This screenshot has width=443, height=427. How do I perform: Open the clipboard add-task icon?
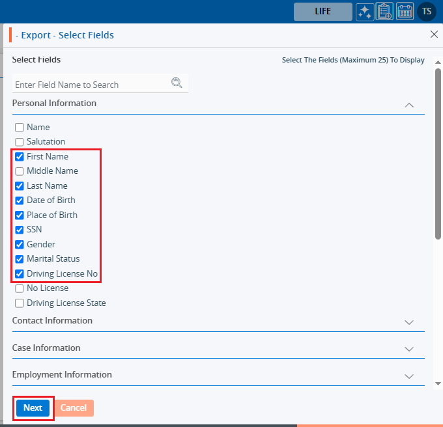coord(384,12)
